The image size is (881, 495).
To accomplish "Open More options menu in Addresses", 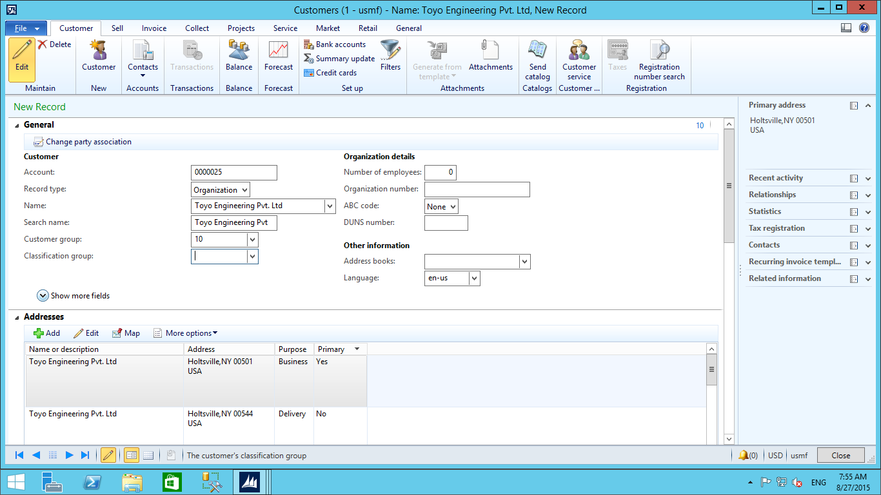I will (x=185, y=333).
